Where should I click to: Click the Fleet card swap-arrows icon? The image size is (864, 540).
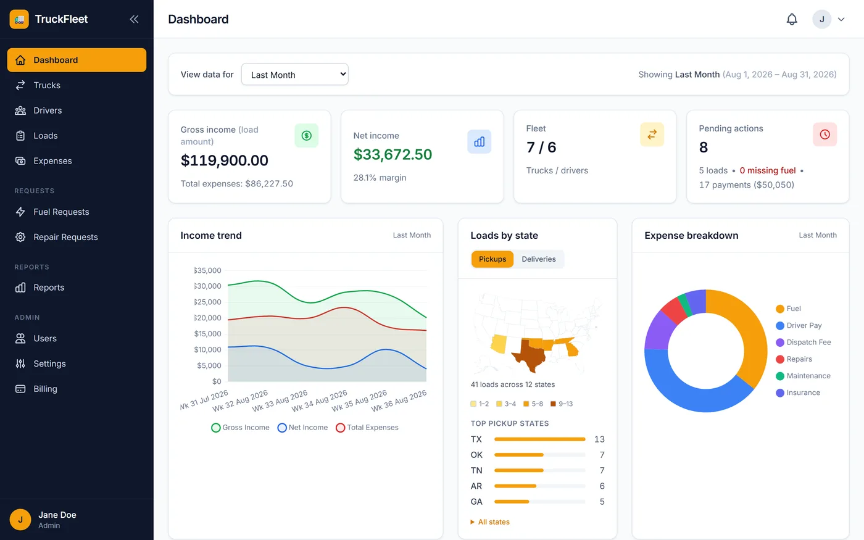[x=652, y=135]
